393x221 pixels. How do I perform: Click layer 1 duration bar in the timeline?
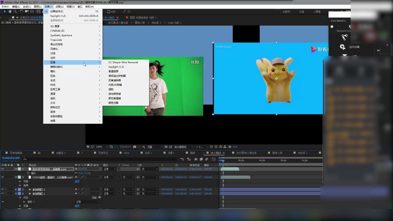pyautogui.click(x=230, y=169)
